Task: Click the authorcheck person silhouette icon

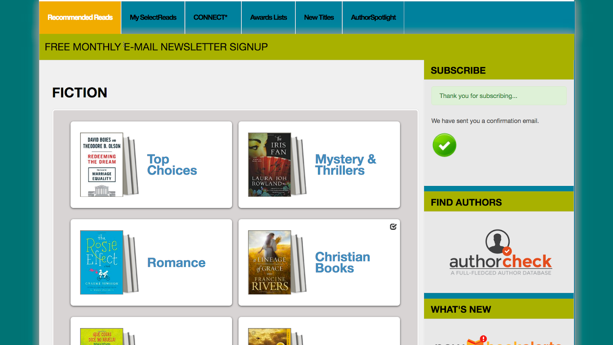Action: click(x=498, y=242)
